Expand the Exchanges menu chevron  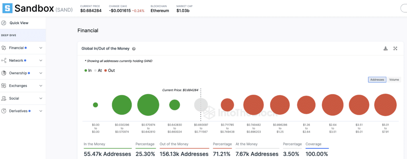pos(41,86)
